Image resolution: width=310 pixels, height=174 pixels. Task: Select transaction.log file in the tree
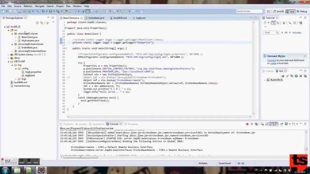pyautogui.click(x=22, y=86)
